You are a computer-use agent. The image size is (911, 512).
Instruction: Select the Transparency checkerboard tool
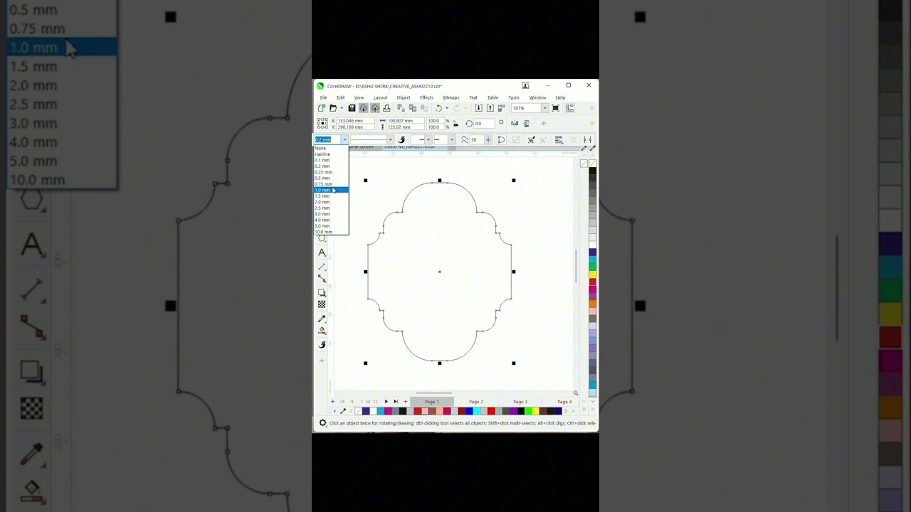(x=322, y=304)
